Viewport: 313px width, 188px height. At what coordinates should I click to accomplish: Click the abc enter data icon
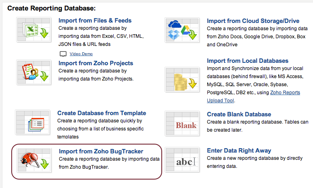point(182,161)
